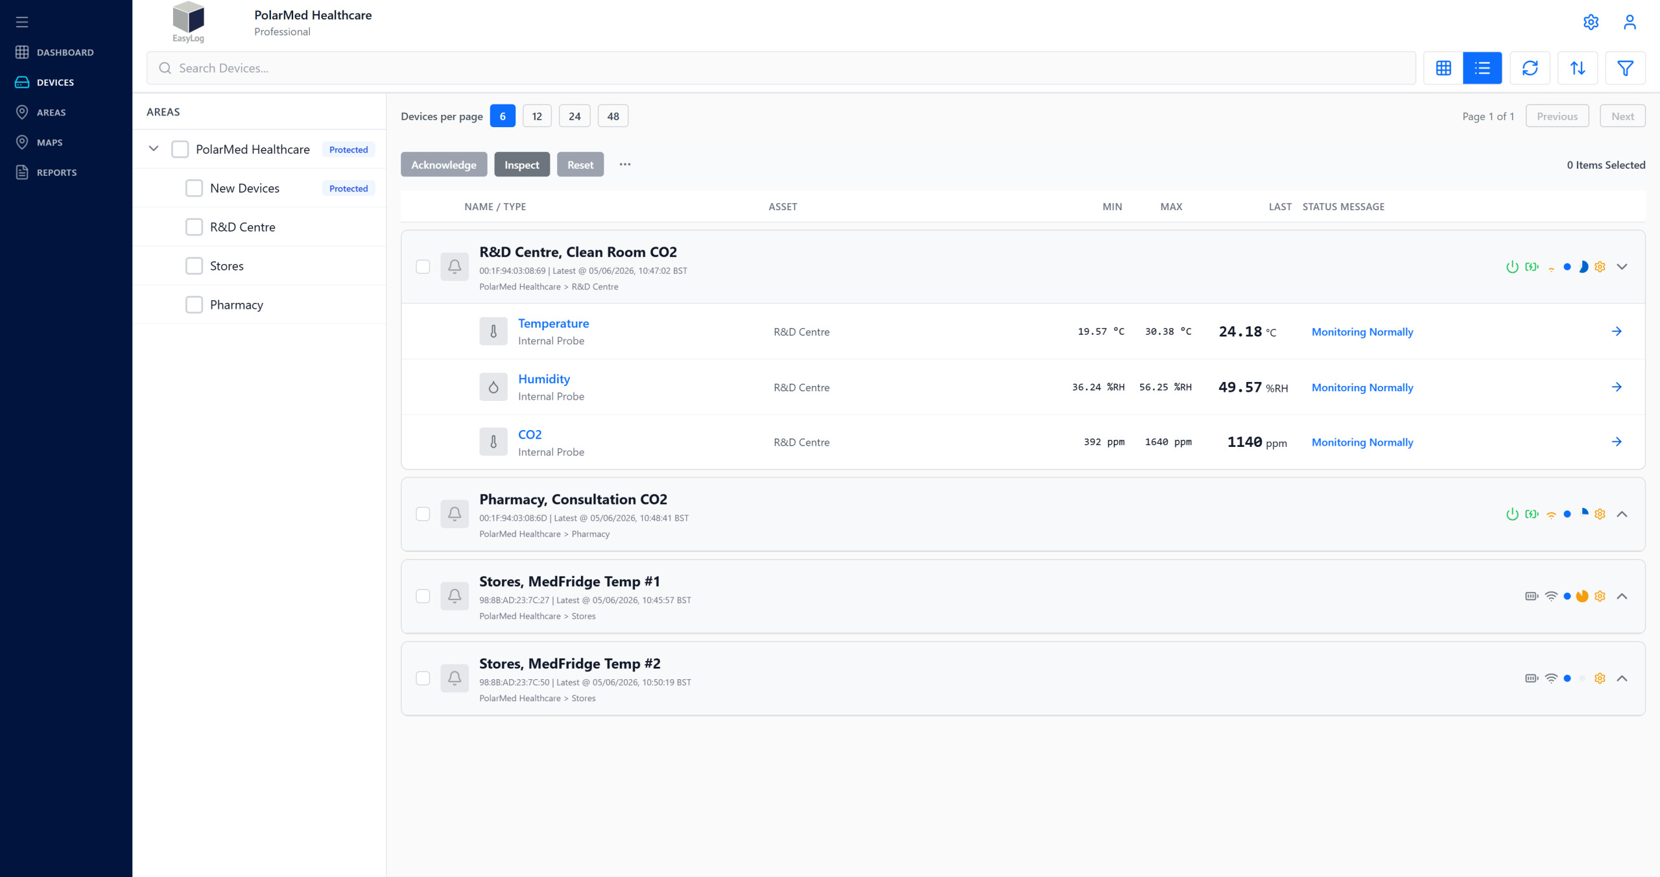Click the battery icon on MedFridge Temp #1
1660x877 pixels.
click(x=1532, y=596)
